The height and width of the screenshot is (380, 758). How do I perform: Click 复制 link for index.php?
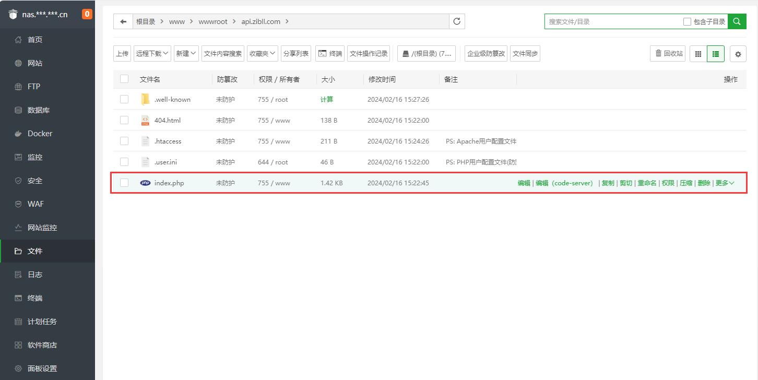[x=608, y=183]
